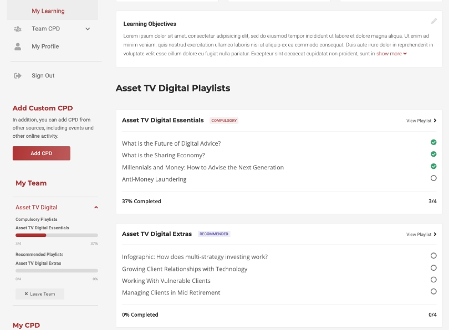
Task: Click the Asset TV Digital Essentials progress bar
Action: (57, 235)
